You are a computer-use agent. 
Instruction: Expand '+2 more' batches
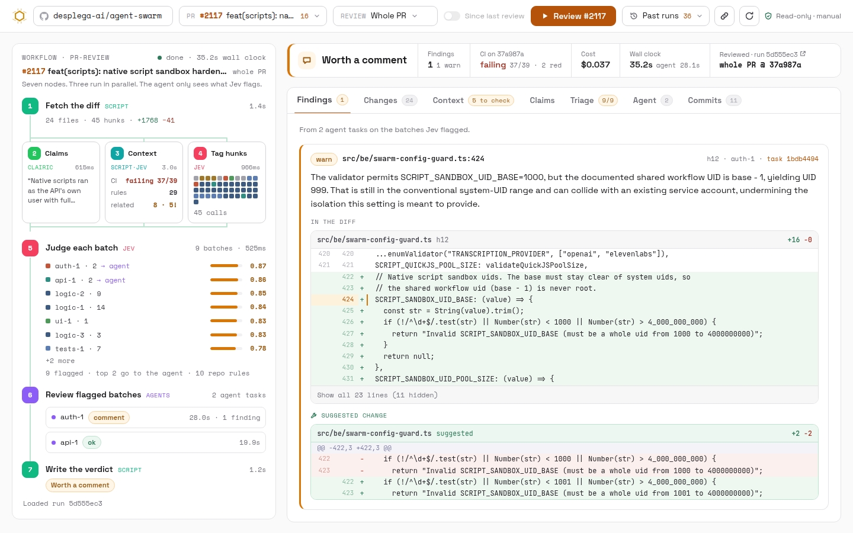(60, 361)
